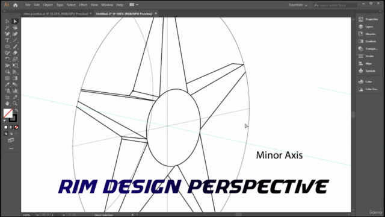
Task: Select the Width tool
Action: pyautogui.click(x=7, y=66)
